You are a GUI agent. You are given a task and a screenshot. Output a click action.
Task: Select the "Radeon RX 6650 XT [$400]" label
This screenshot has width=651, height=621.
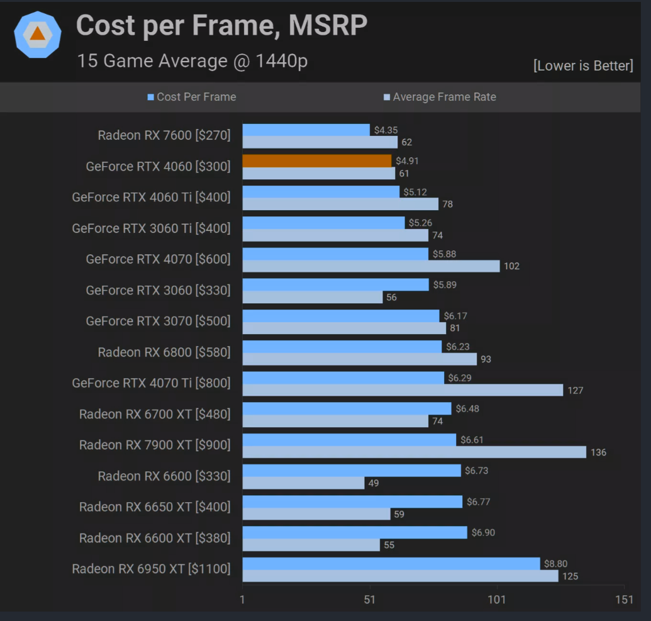[x=155, y=506]
